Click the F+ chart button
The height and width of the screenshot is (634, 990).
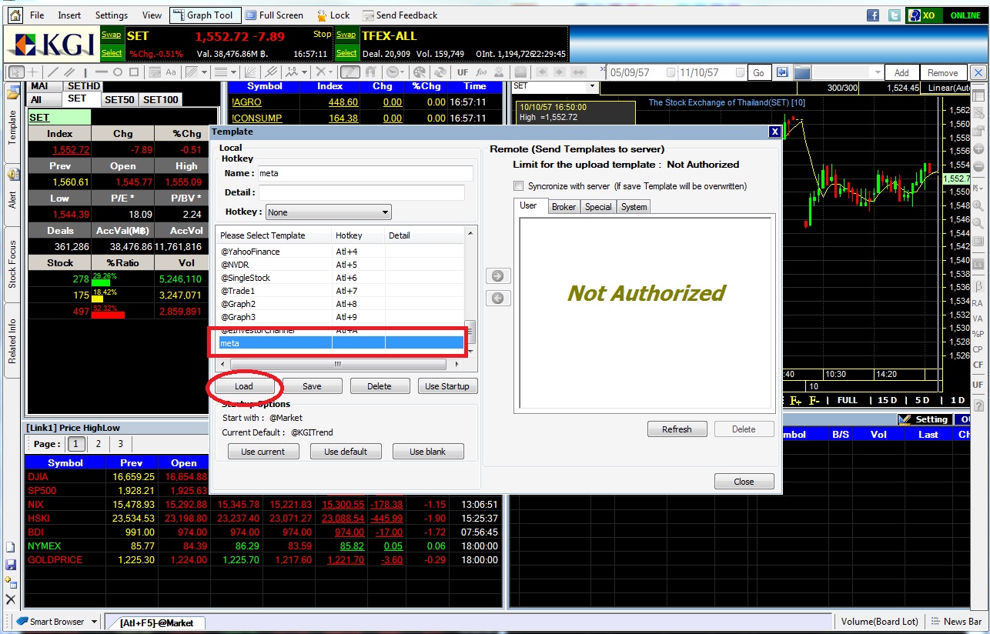point(796,400)
